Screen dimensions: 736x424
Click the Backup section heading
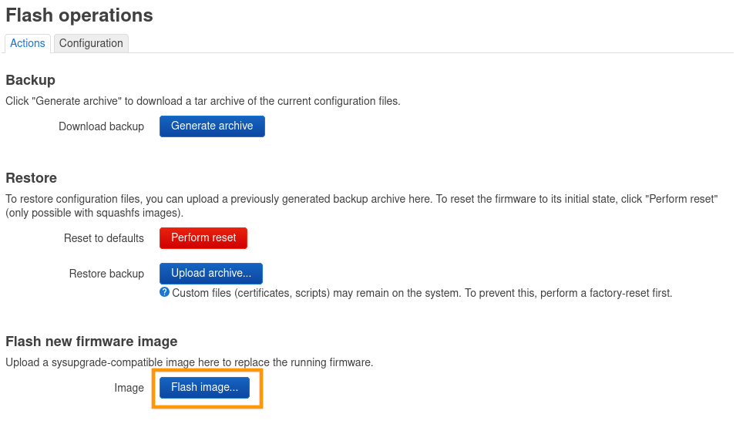point(30,80)
